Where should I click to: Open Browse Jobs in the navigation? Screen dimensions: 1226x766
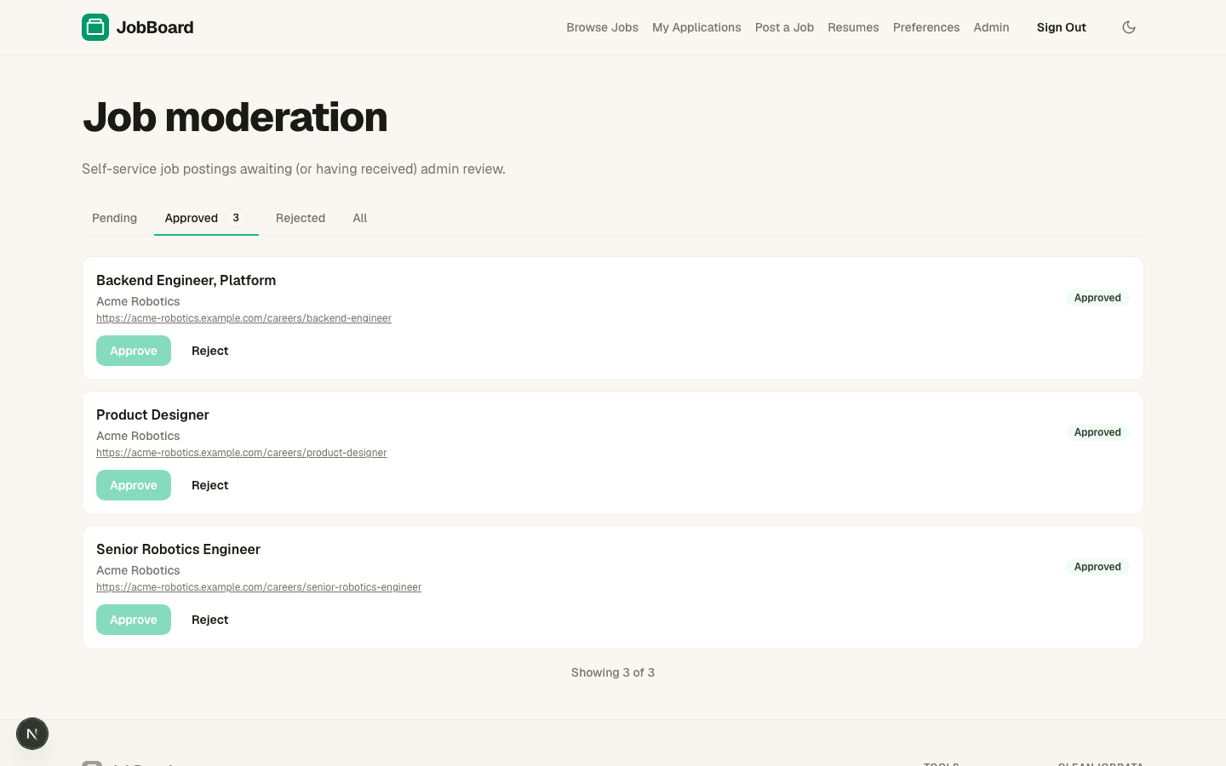point(602,27)
